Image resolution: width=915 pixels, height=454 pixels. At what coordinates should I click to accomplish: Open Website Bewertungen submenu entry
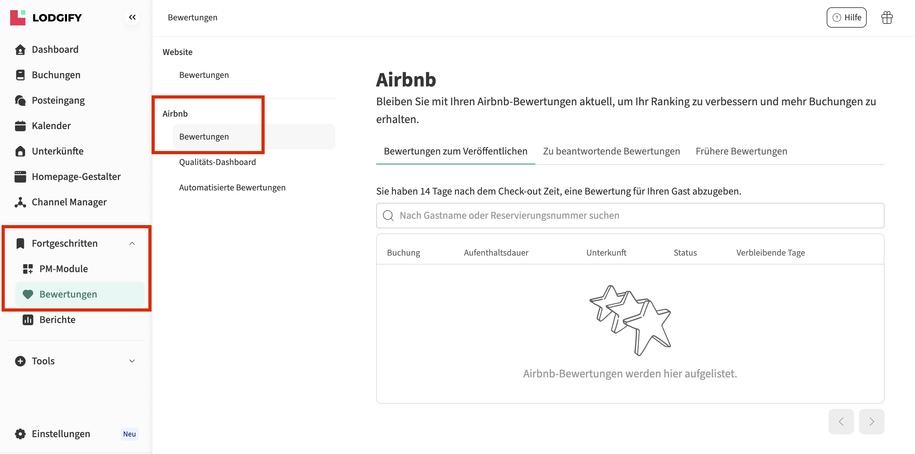(204, 75)
